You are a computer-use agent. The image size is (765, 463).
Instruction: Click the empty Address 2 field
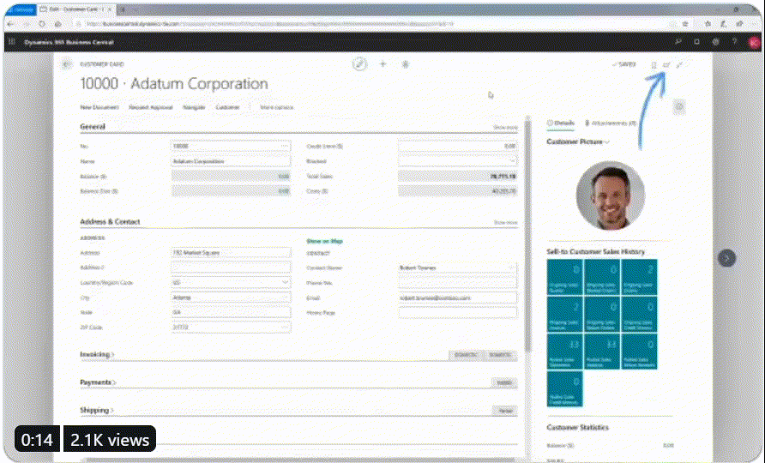pyautogui.click(x=231, y=268)
